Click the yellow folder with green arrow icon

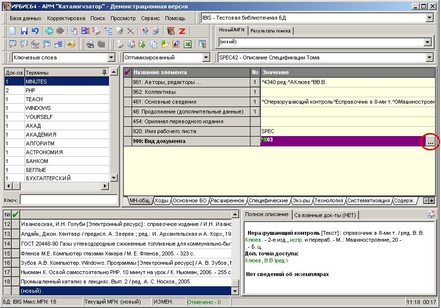pos(165,44)
